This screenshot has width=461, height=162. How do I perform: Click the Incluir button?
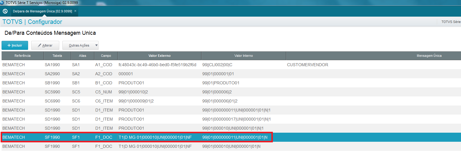15,45
